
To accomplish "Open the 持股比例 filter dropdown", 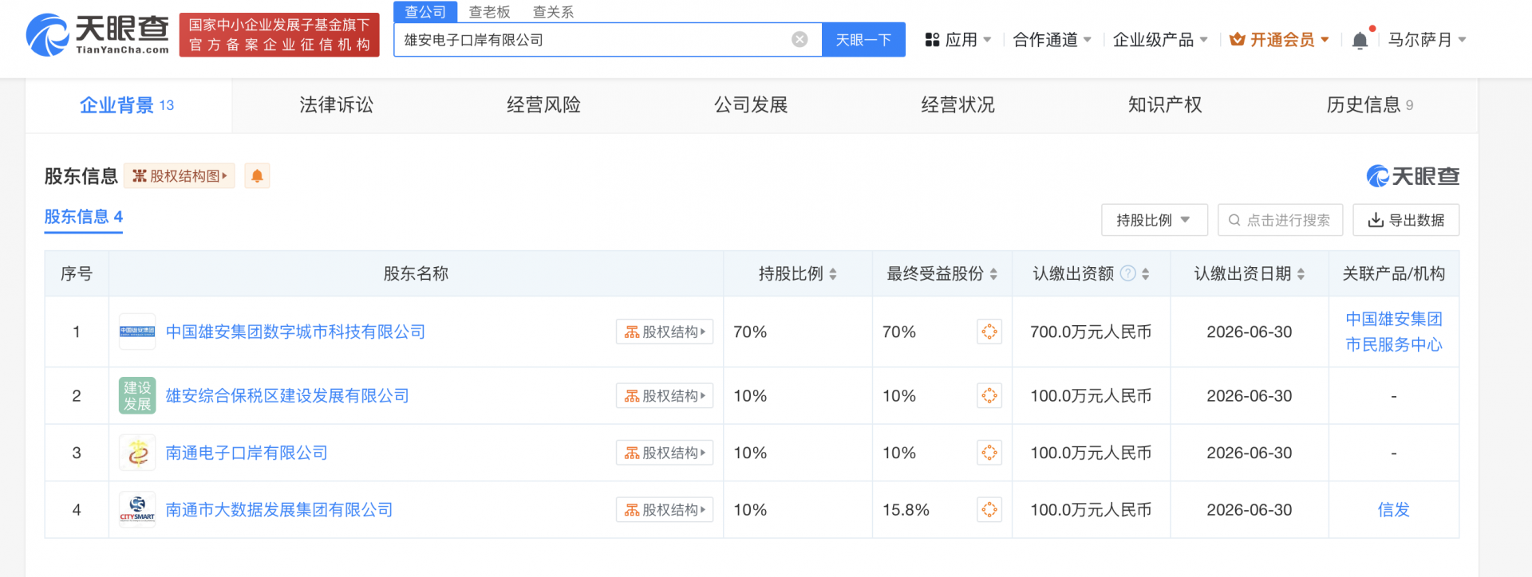I will (1154, 220).
